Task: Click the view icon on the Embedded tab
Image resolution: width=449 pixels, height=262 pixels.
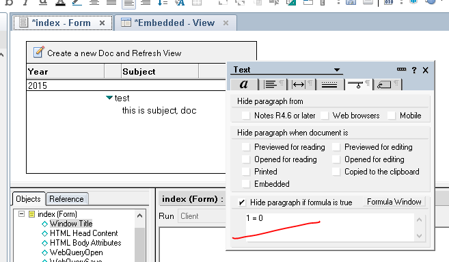Action: (x=126, y=23)
